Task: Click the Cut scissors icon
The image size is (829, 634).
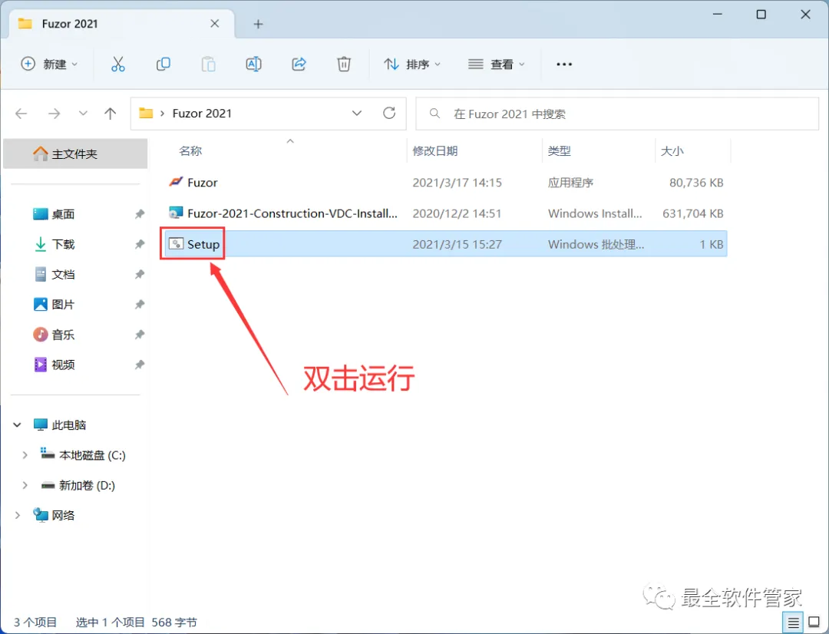Action: pos(118,64)
